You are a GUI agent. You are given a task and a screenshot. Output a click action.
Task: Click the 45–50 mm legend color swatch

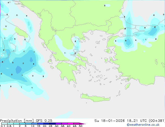pos(77,124)
